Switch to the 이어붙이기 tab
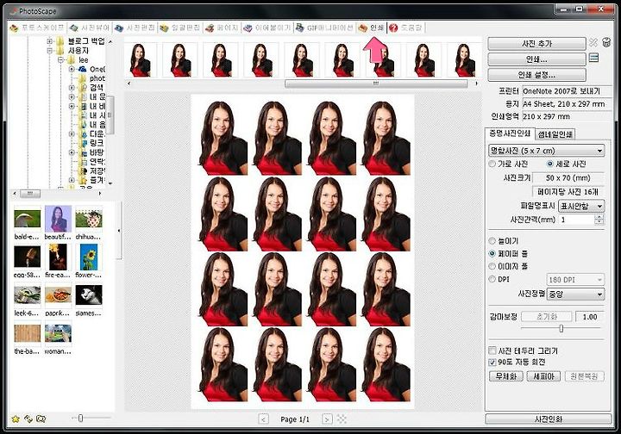The image size is (621, 434). (267, 28)
